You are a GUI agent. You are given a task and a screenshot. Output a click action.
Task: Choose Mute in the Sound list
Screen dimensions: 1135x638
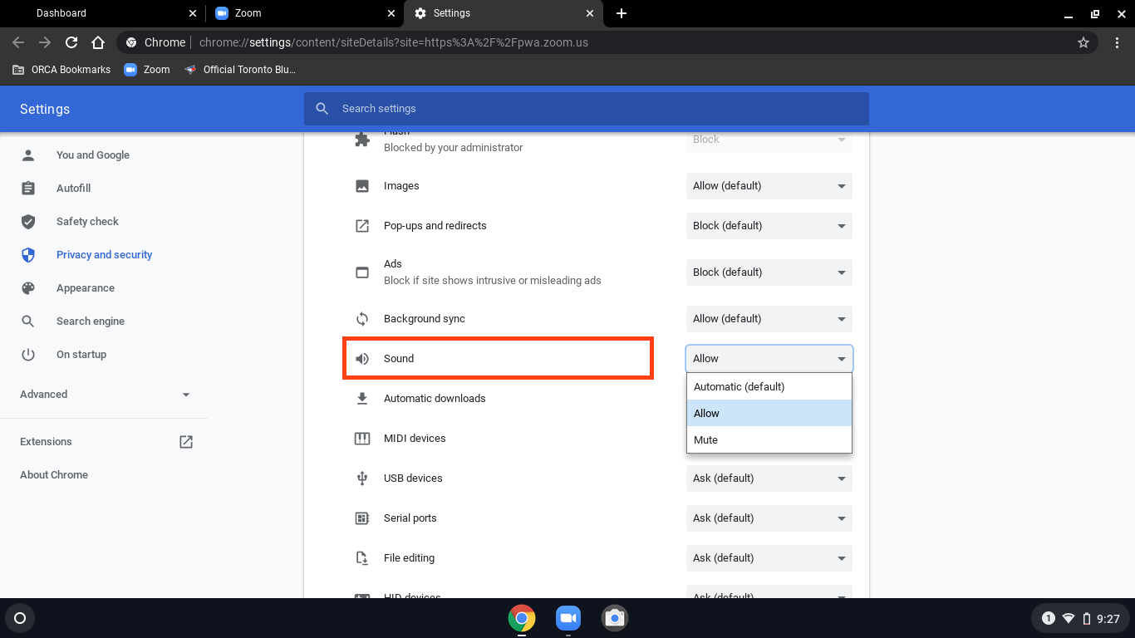click(x=769, y=439)
